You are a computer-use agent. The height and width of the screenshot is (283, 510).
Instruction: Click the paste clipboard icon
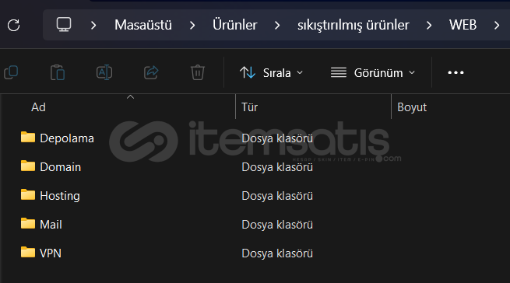[x=58, y=72]
